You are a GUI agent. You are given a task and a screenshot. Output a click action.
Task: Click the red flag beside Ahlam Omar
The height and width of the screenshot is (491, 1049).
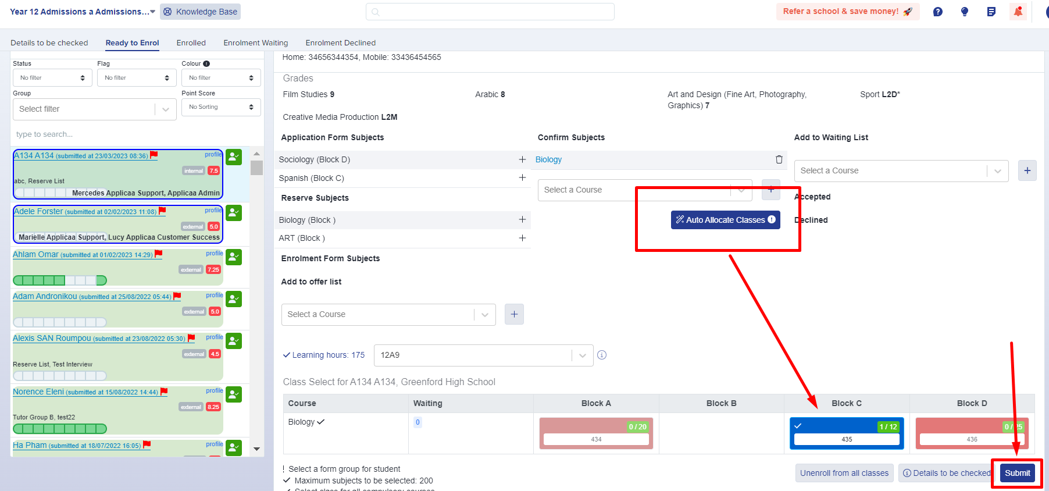point(159,254)
